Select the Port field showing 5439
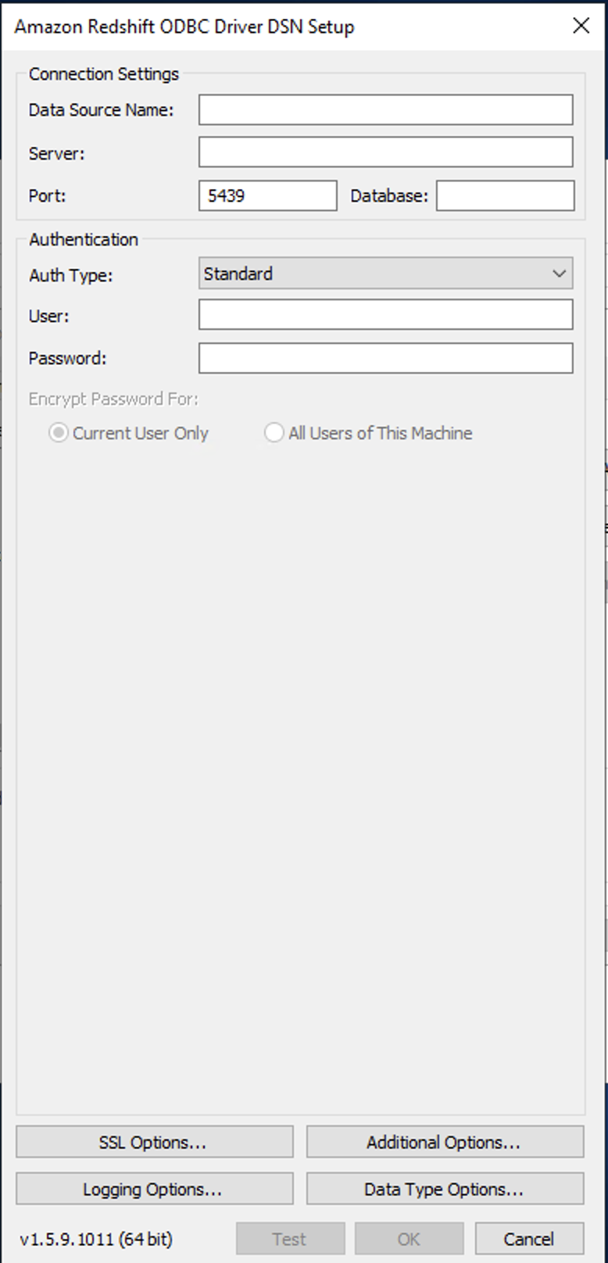Screen dimensions: 608x1263 tap(267, 195)
